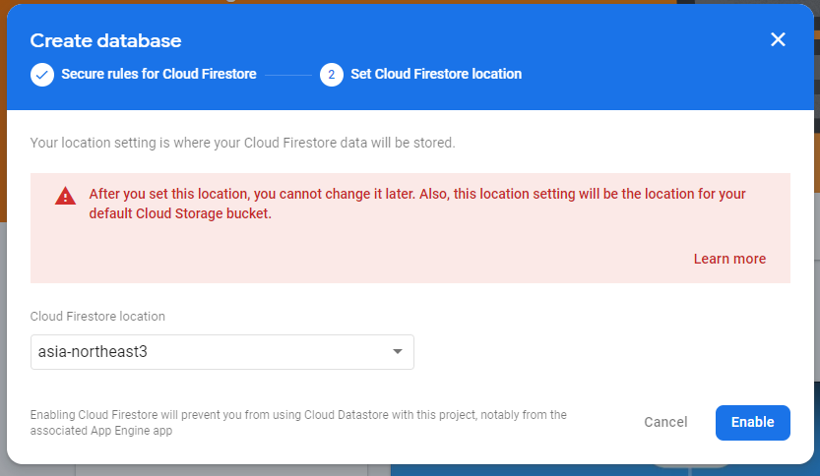The image size is (820, 476).
Task: Open the Cloud Firestore location dropdown arrow
Action: [398, 352]
